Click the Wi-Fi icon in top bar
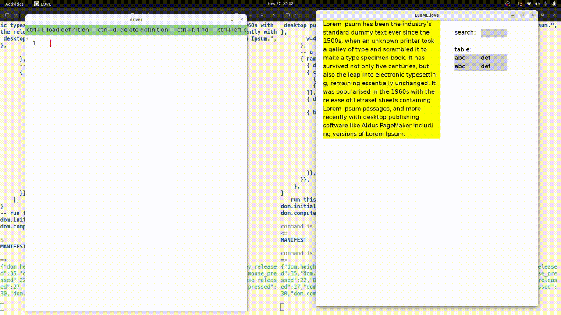Image resolution: width=561 pixels, height=315 pixels. click(529, 4)
